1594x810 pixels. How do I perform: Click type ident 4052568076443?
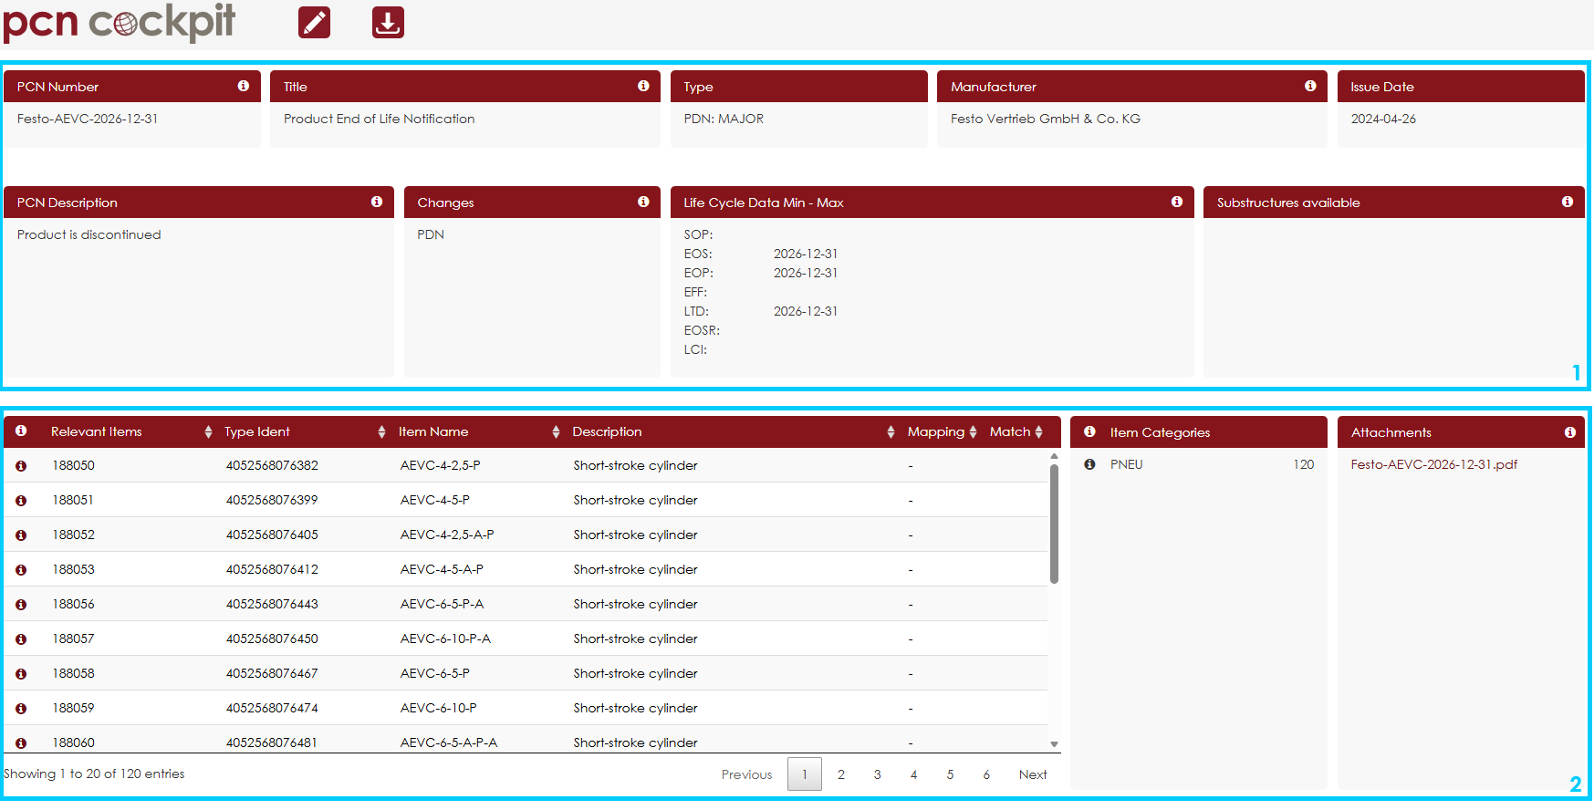[x=272, y=604]
